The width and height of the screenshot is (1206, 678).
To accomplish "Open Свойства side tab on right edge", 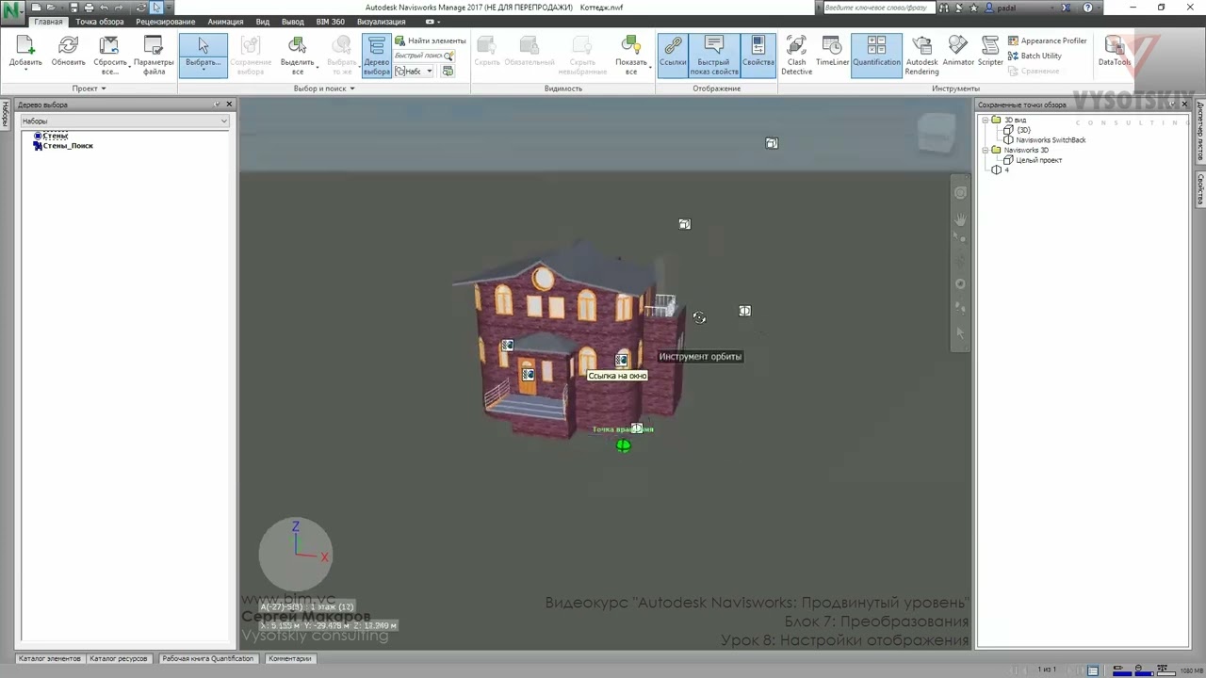I will pos(1200,189).
